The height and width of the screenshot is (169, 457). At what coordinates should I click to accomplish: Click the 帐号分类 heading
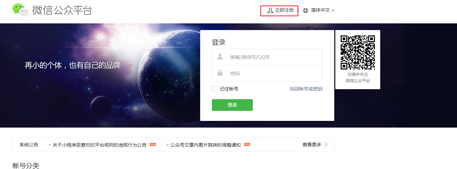pyautogui.click(x=26, y=165)
